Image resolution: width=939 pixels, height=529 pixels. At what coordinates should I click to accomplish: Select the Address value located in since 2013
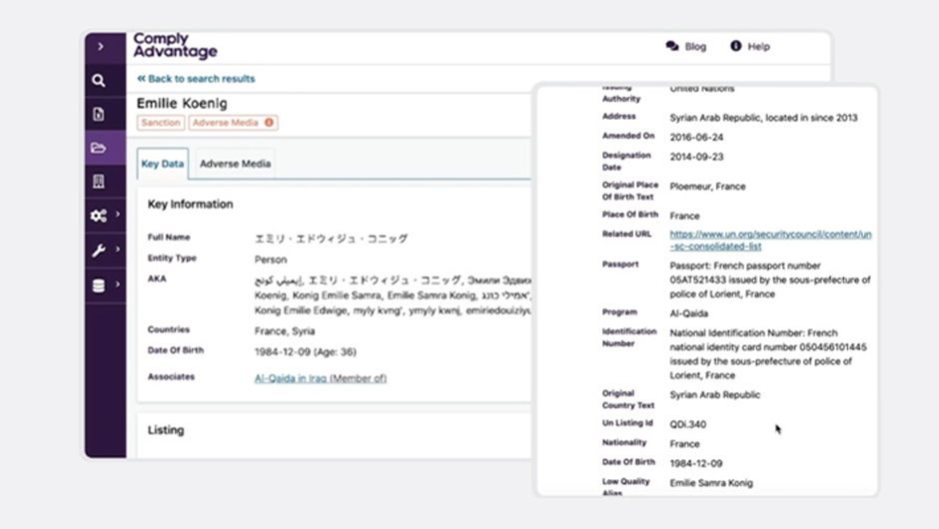tap(763, 118)
